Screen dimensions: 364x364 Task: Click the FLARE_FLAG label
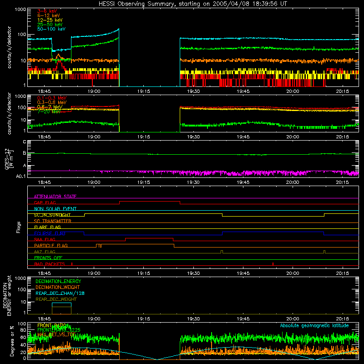[x=47, y=227]
